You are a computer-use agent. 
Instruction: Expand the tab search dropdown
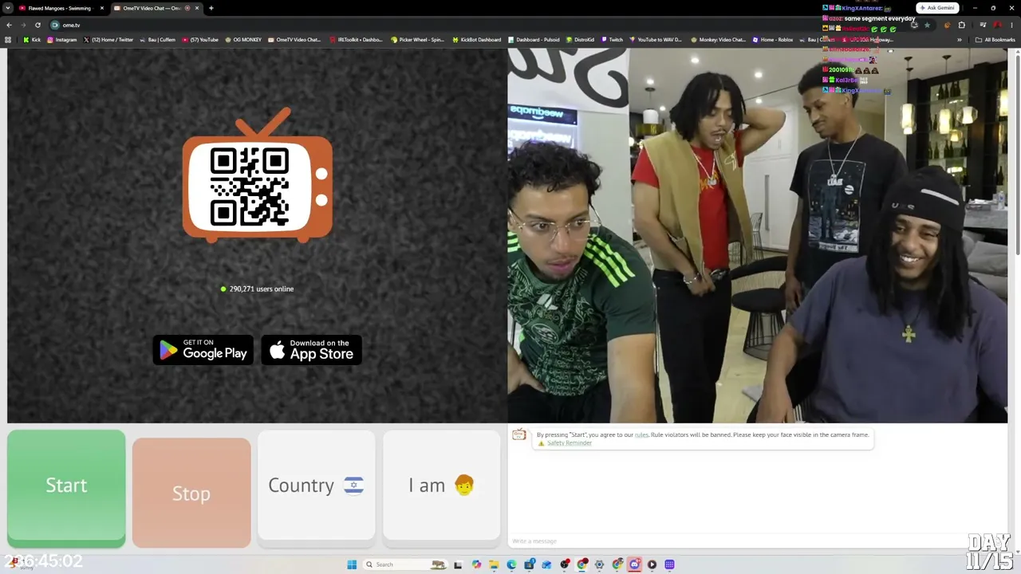[7, 8]
